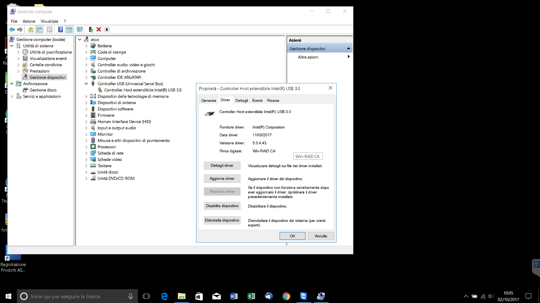Select Prestazioni in the left tree
This screenshot has height=303, width=540.
pyautogui.click(x=39, y=71)
